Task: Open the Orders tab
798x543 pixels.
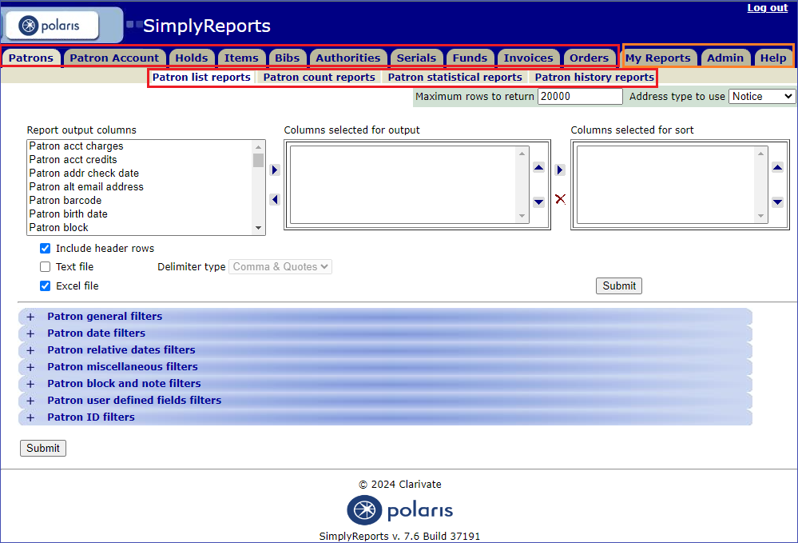Action: [589, 58]
